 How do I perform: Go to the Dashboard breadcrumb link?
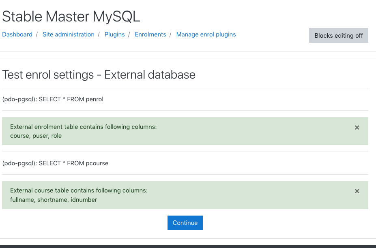click(17, 34)
